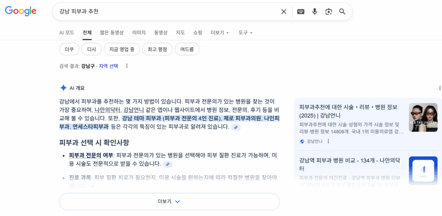Click the magnifying glass search button

(342, 12)
